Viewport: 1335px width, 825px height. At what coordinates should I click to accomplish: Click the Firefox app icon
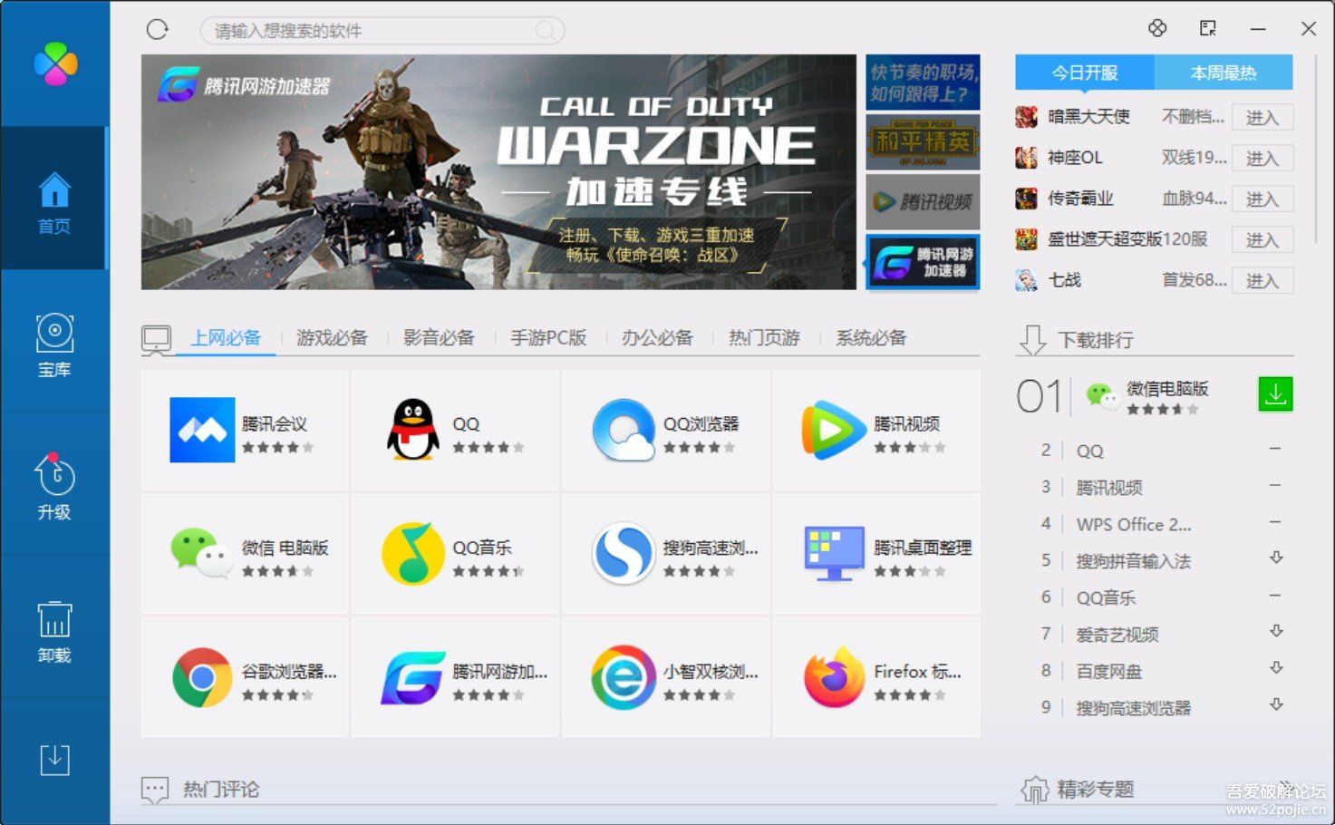(x=833, y=677)
